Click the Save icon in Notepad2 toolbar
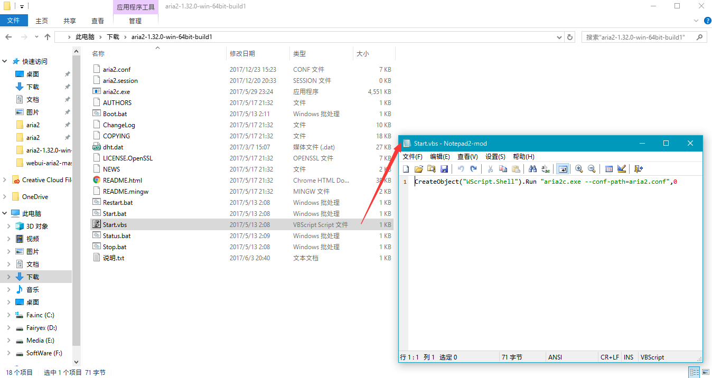Image resolution: width=712 pixels, height=378 pixels. click(x=444, y=169)
